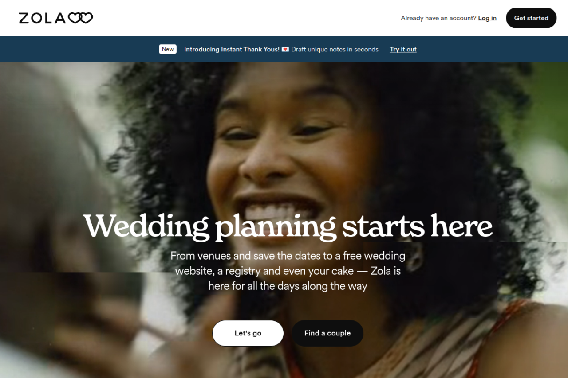The image size is (568, 378).
Task: Click the "Already have an account?" text
Action: (x=438, y=18)
